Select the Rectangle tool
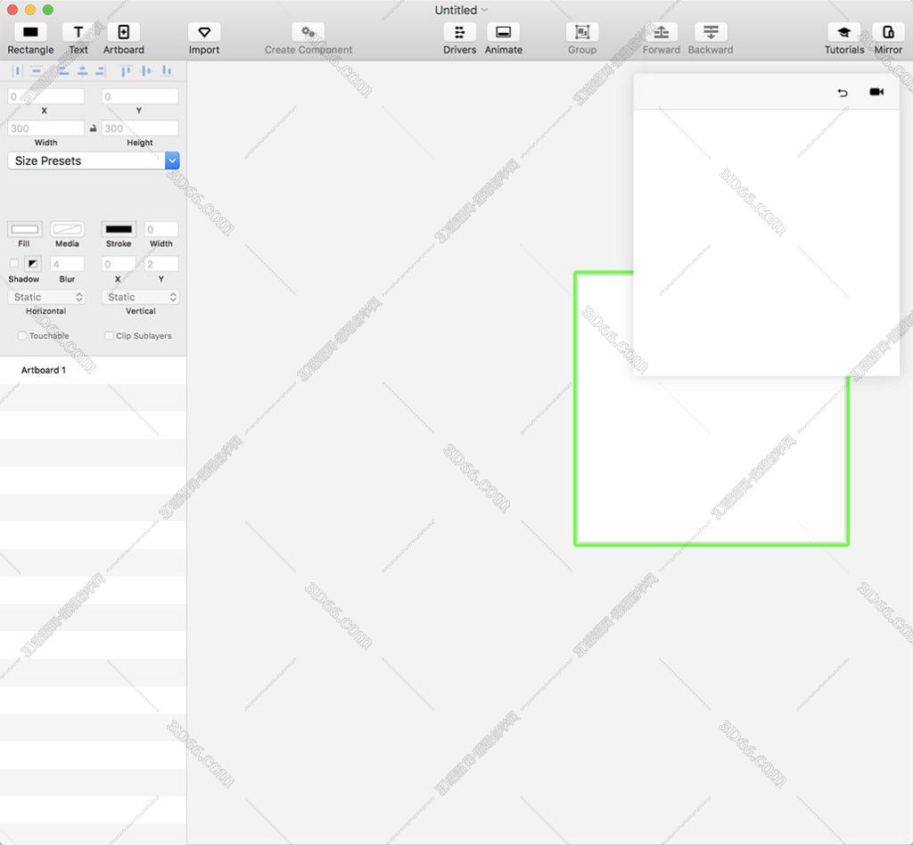This screenshot has width=913, height=845. coord(30,33)
